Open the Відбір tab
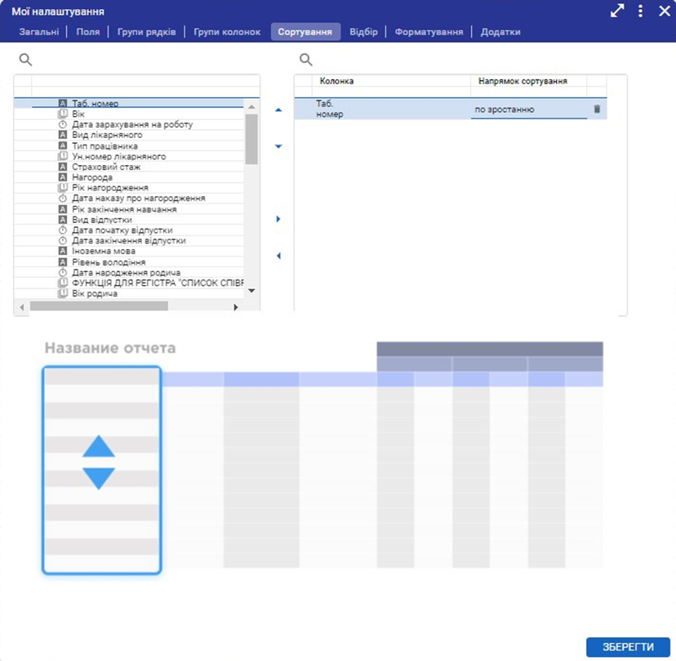This screenshot has width=676, height=661. (x=363, y=32)
